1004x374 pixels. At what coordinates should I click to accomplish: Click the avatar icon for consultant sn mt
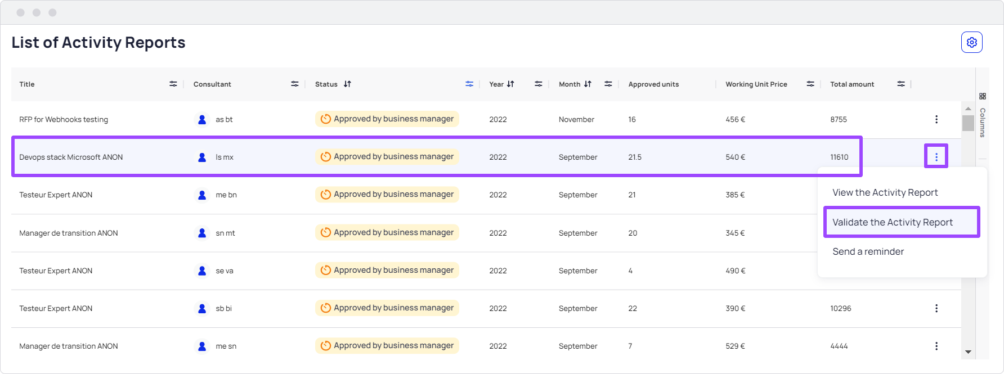pyautogui.click(x=202, y=233)
